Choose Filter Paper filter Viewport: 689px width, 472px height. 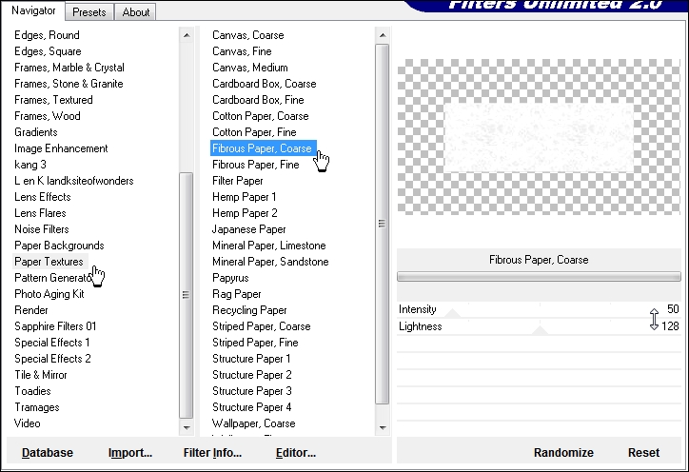tap(238, 181)
